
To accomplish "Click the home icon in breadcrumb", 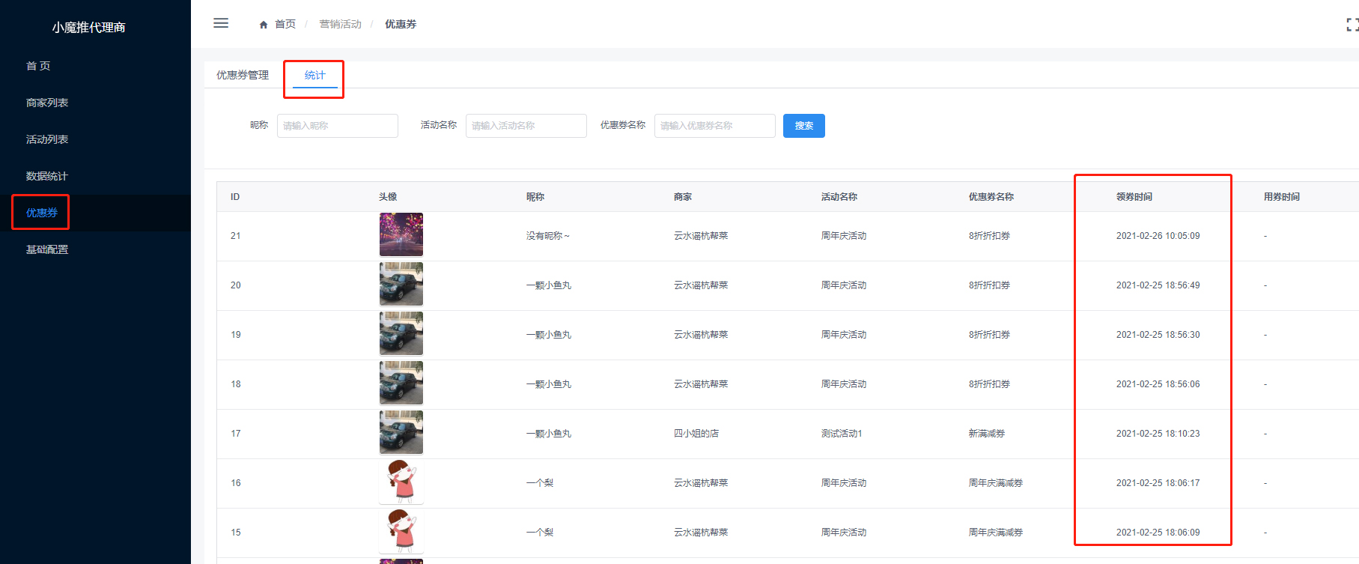I will click(x=264, y=25).
